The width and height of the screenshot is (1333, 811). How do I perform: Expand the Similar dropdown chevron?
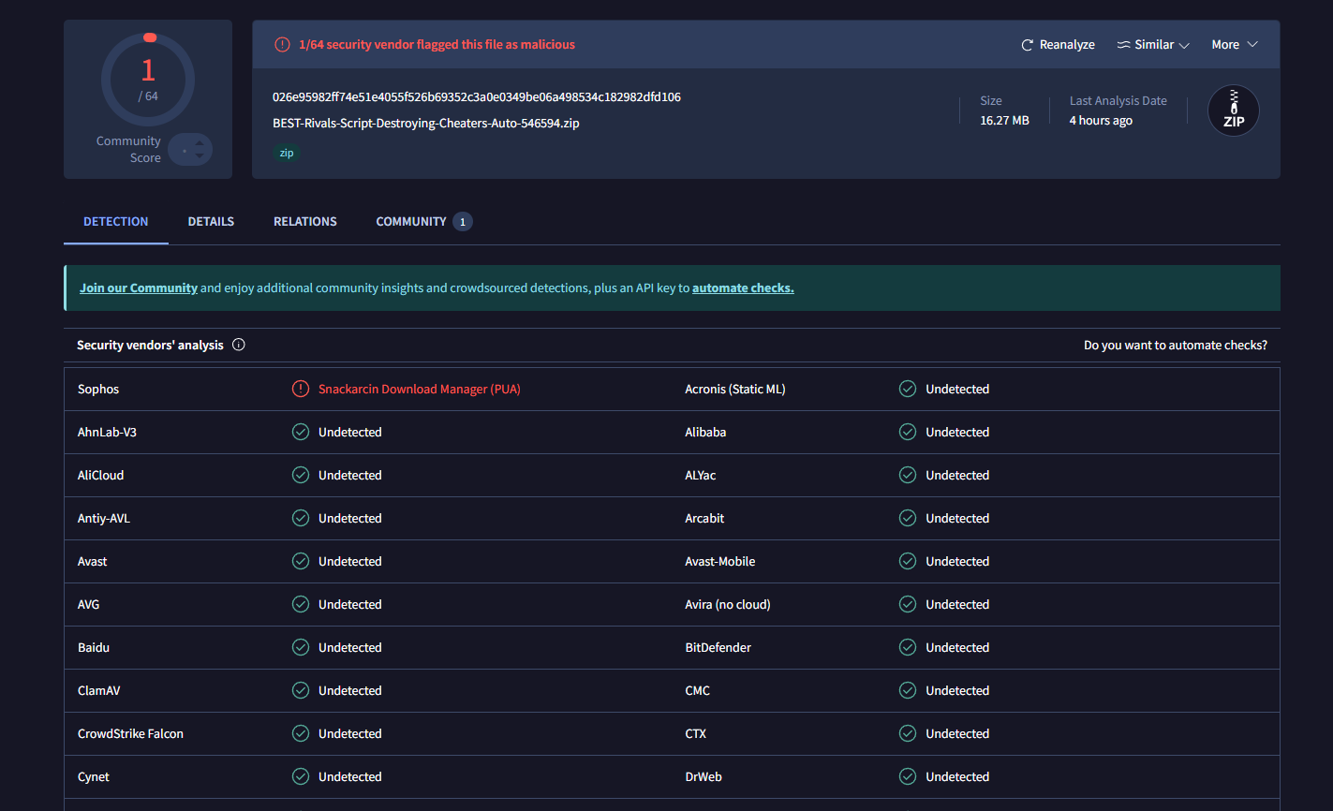pyautogui.click(x=1184, y=45)
